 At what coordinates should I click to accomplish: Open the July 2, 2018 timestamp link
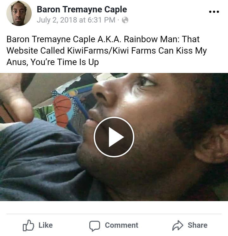[x=76, y=20]
